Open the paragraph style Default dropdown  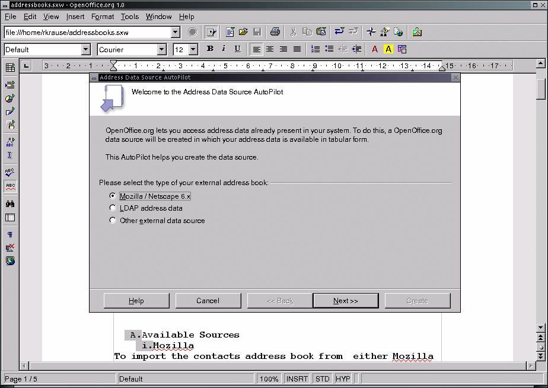[x=85, y=49]
